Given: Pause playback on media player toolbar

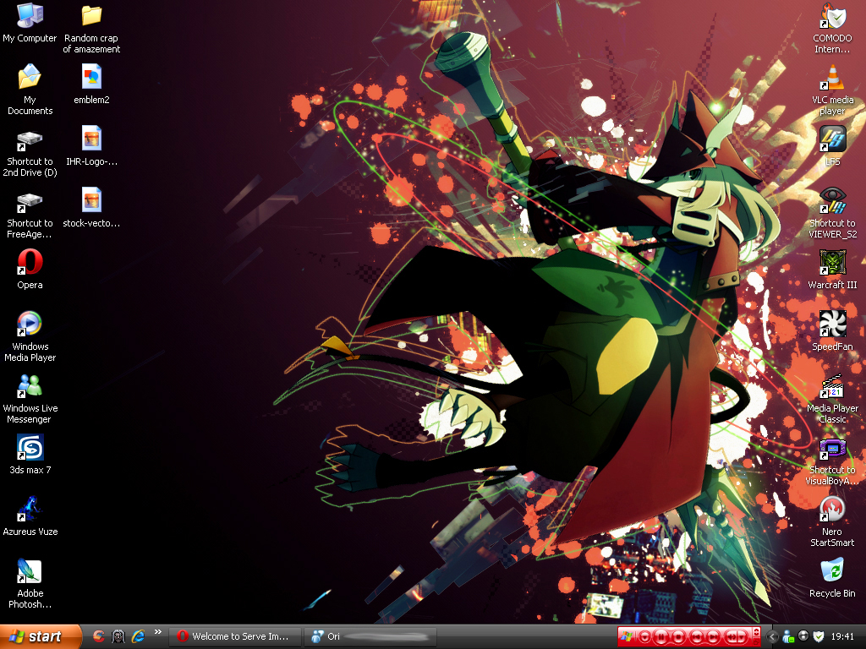Looking at the screenshot, I should [660, 637].
